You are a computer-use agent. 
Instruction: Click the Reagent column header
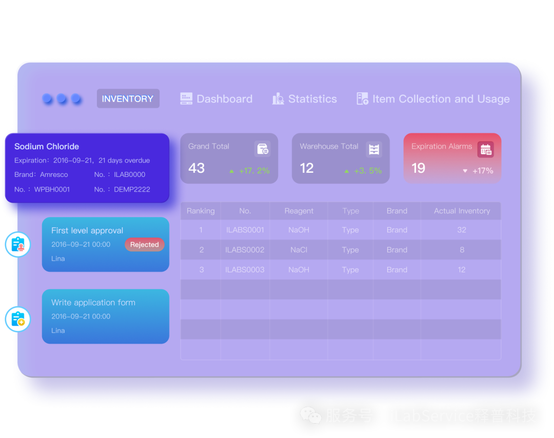(299, 211)
